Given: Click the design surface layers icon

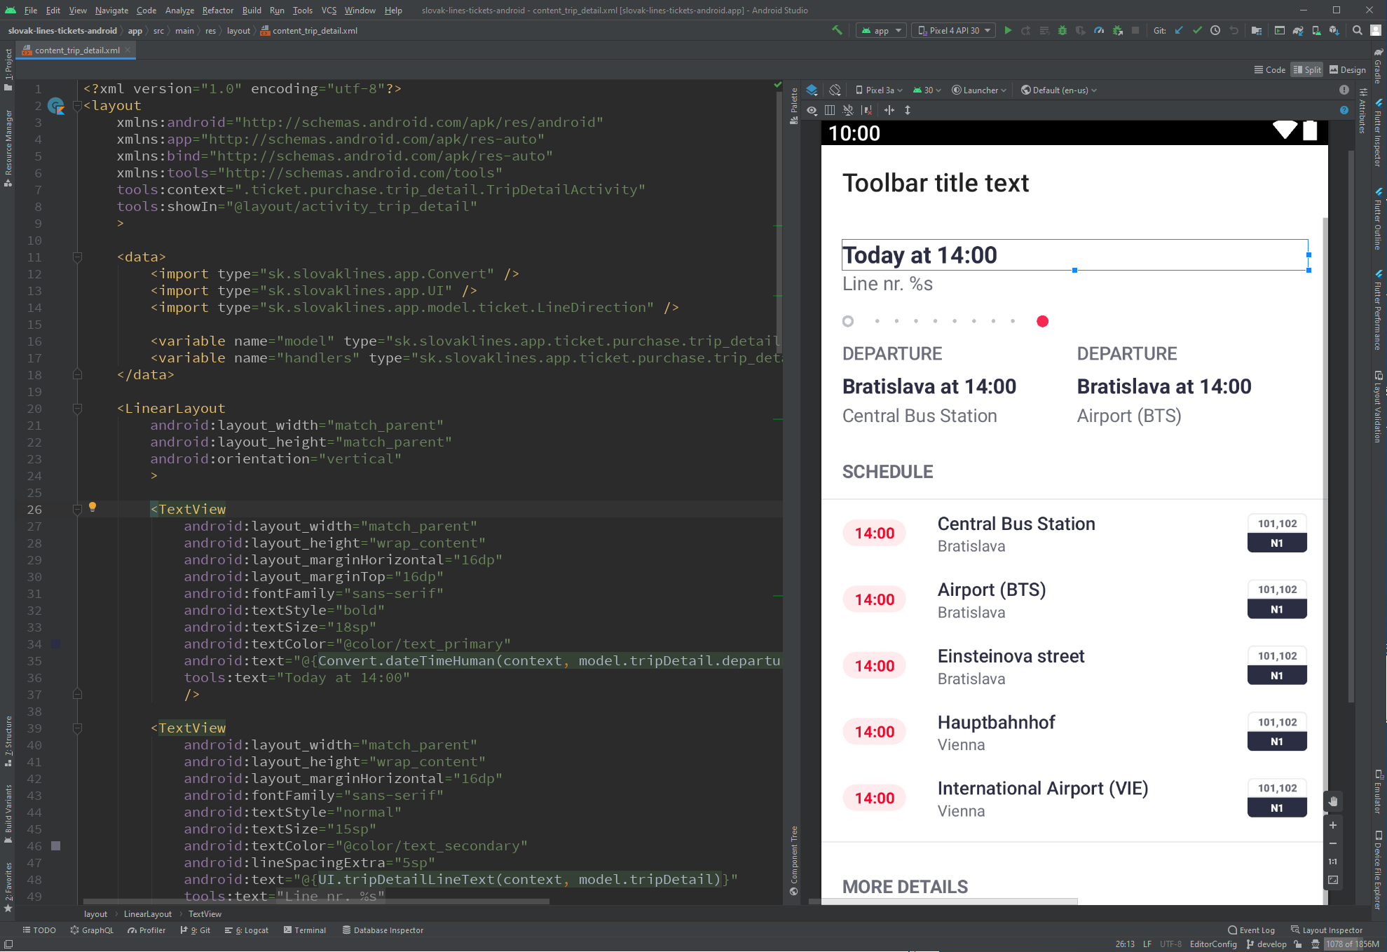Looking at the screenshot, I should 812,90.
